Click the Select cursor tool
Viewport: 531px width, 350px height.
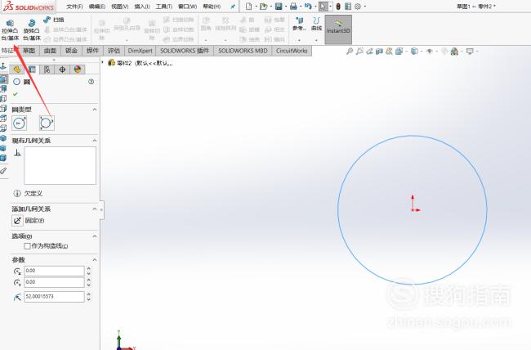tap(323, 6)
